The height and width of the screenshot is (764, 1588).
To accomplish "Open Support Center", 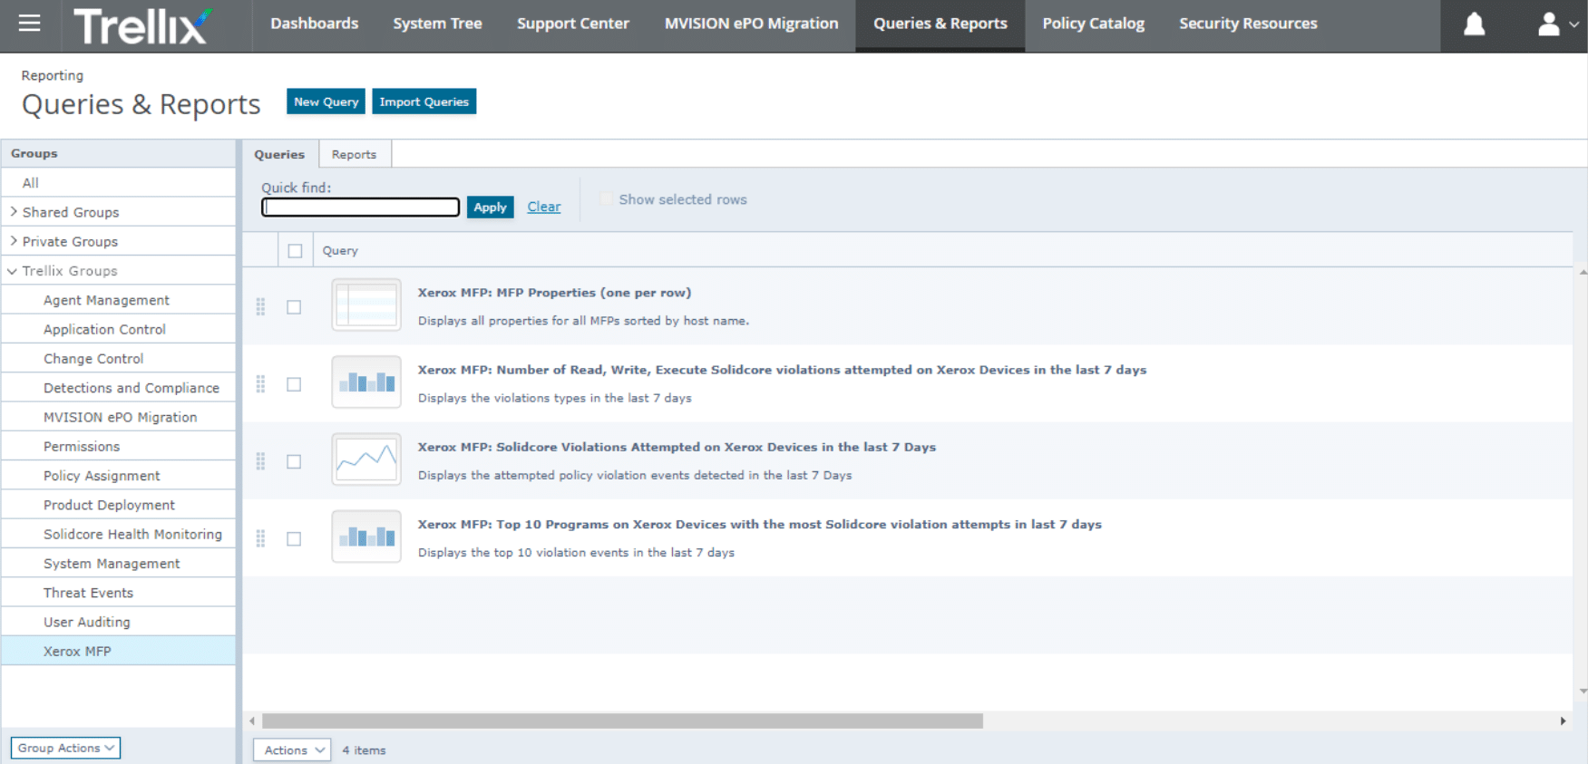I will 573,24.
